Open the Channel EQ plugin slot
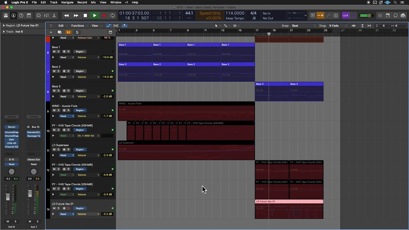 tap(12, 147)
